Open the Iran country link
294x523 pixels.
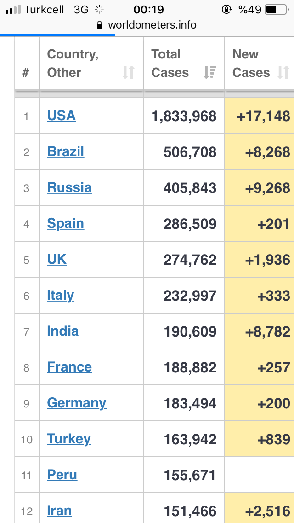click(x=59, y=511)
